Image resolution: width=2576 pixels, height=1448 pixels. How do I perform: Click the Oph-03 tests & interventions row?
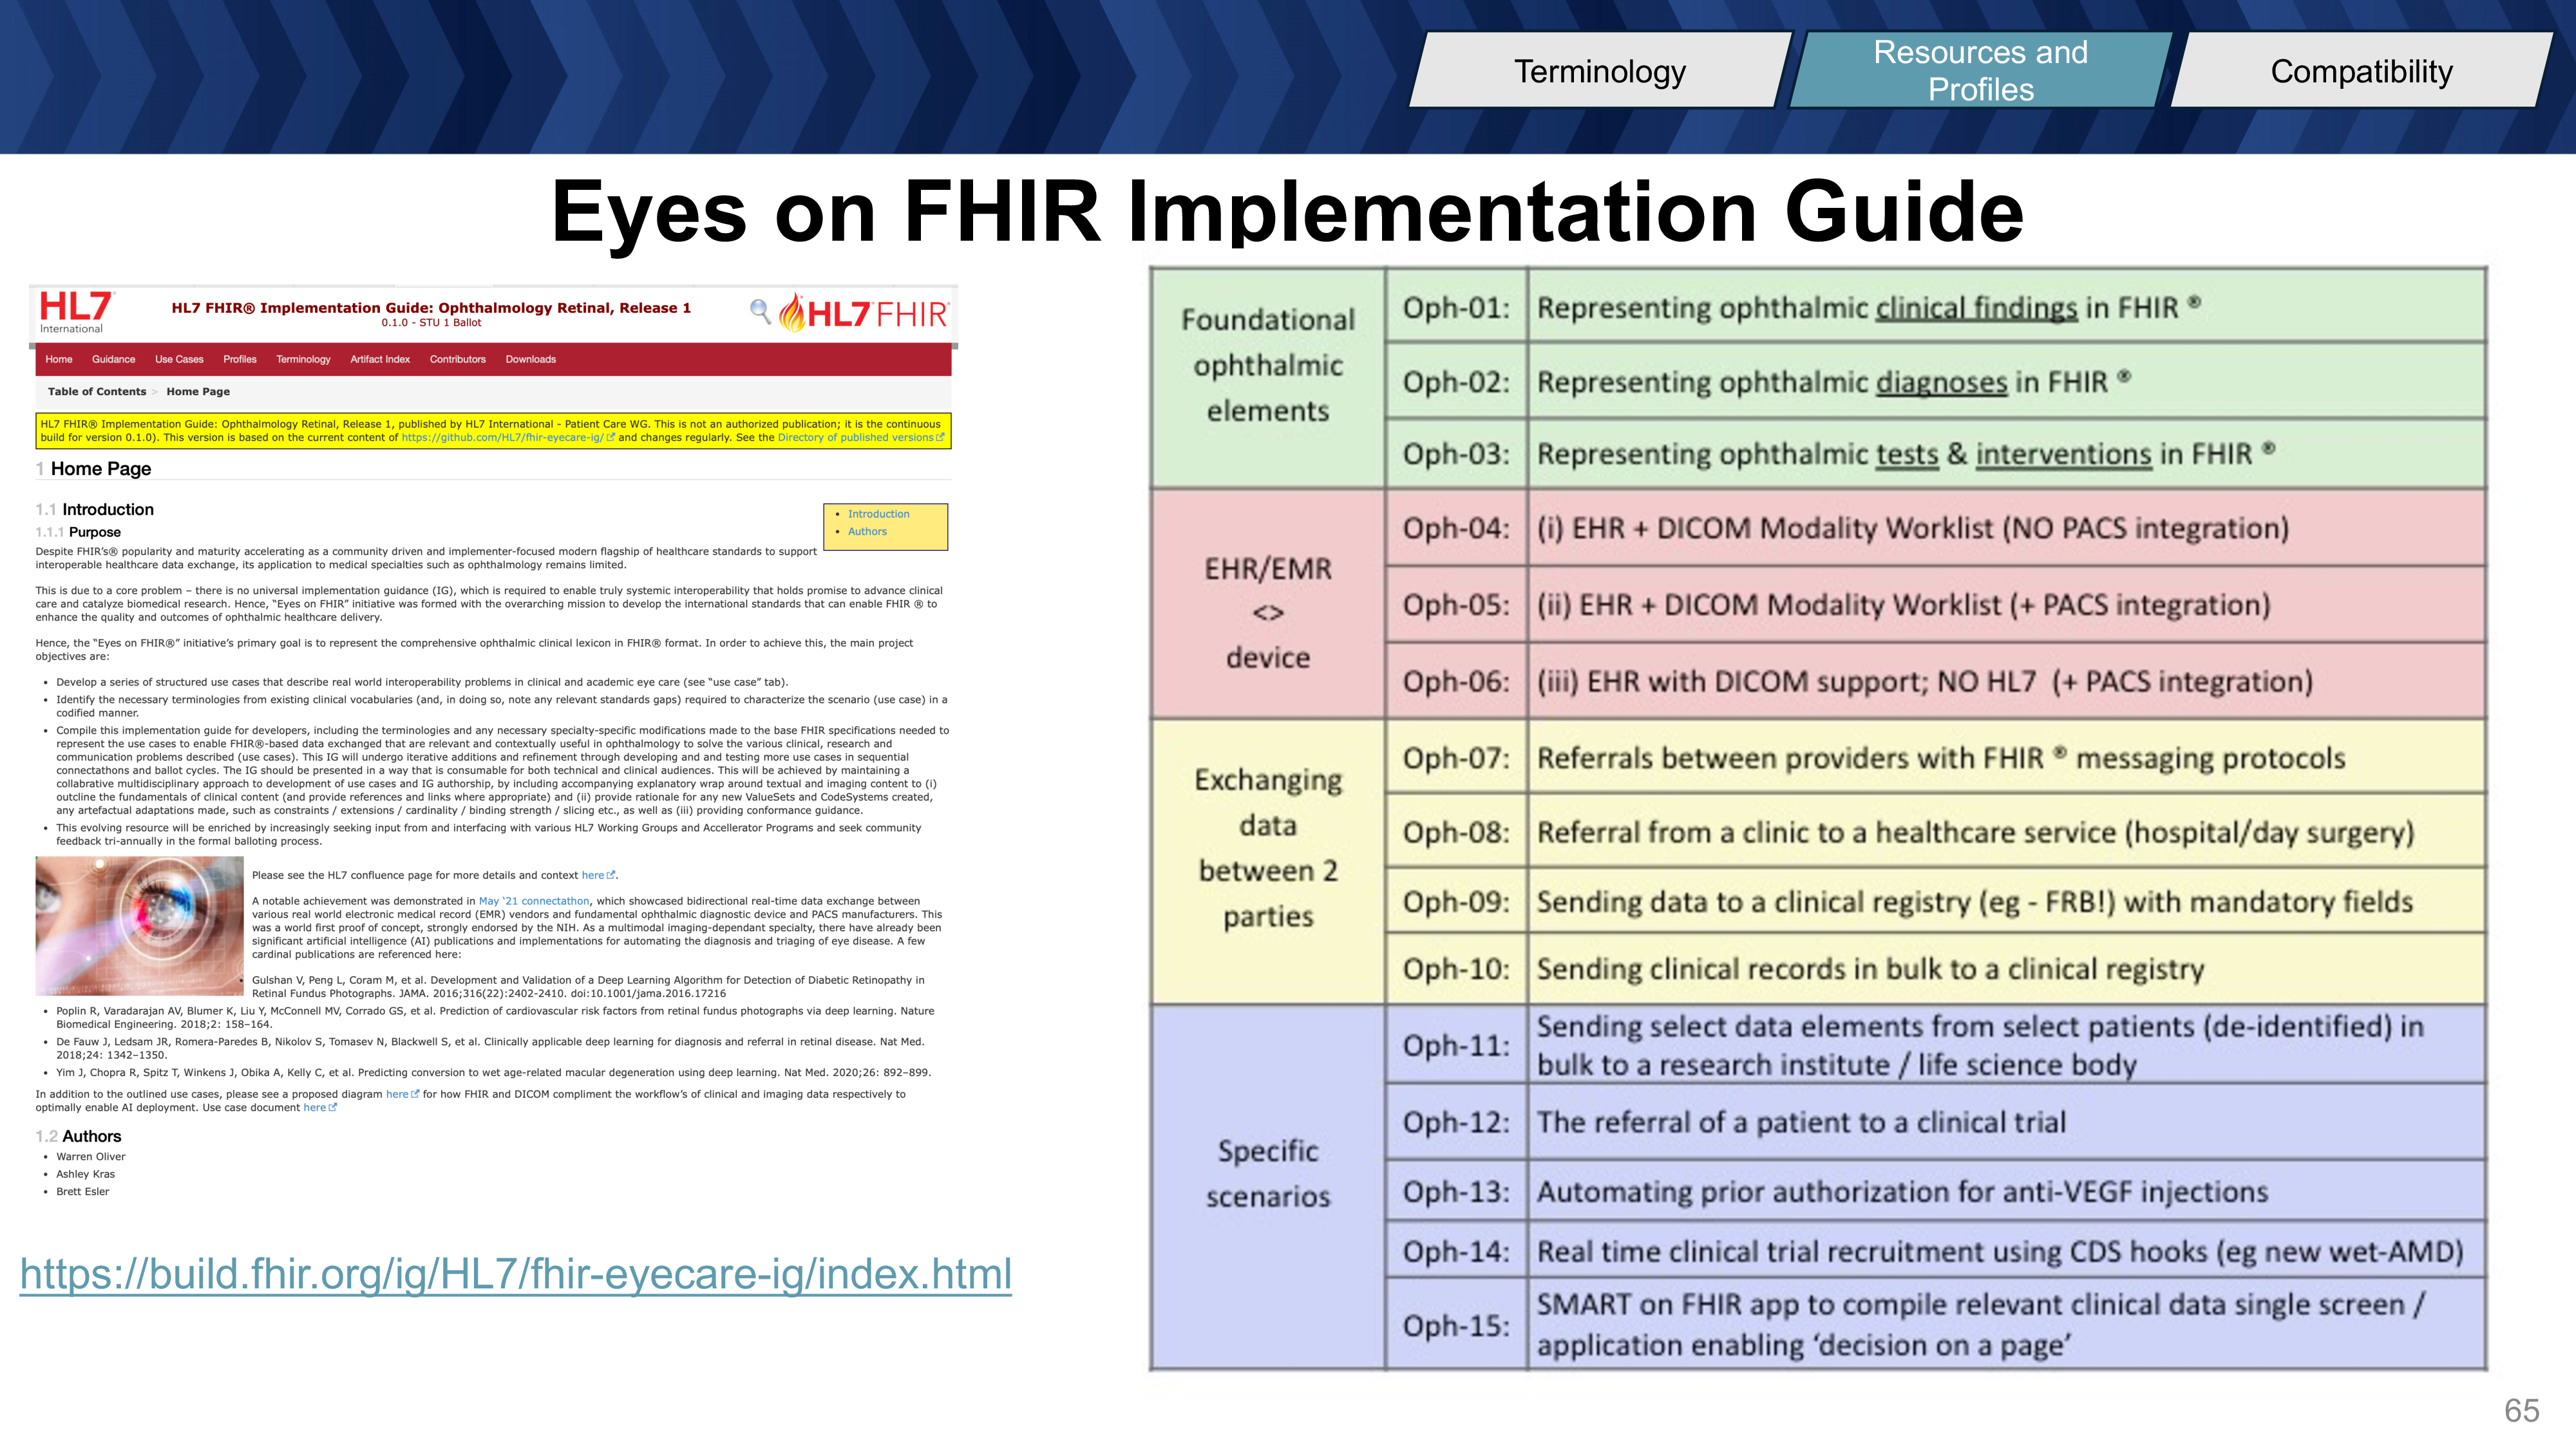coord(1936,454)
